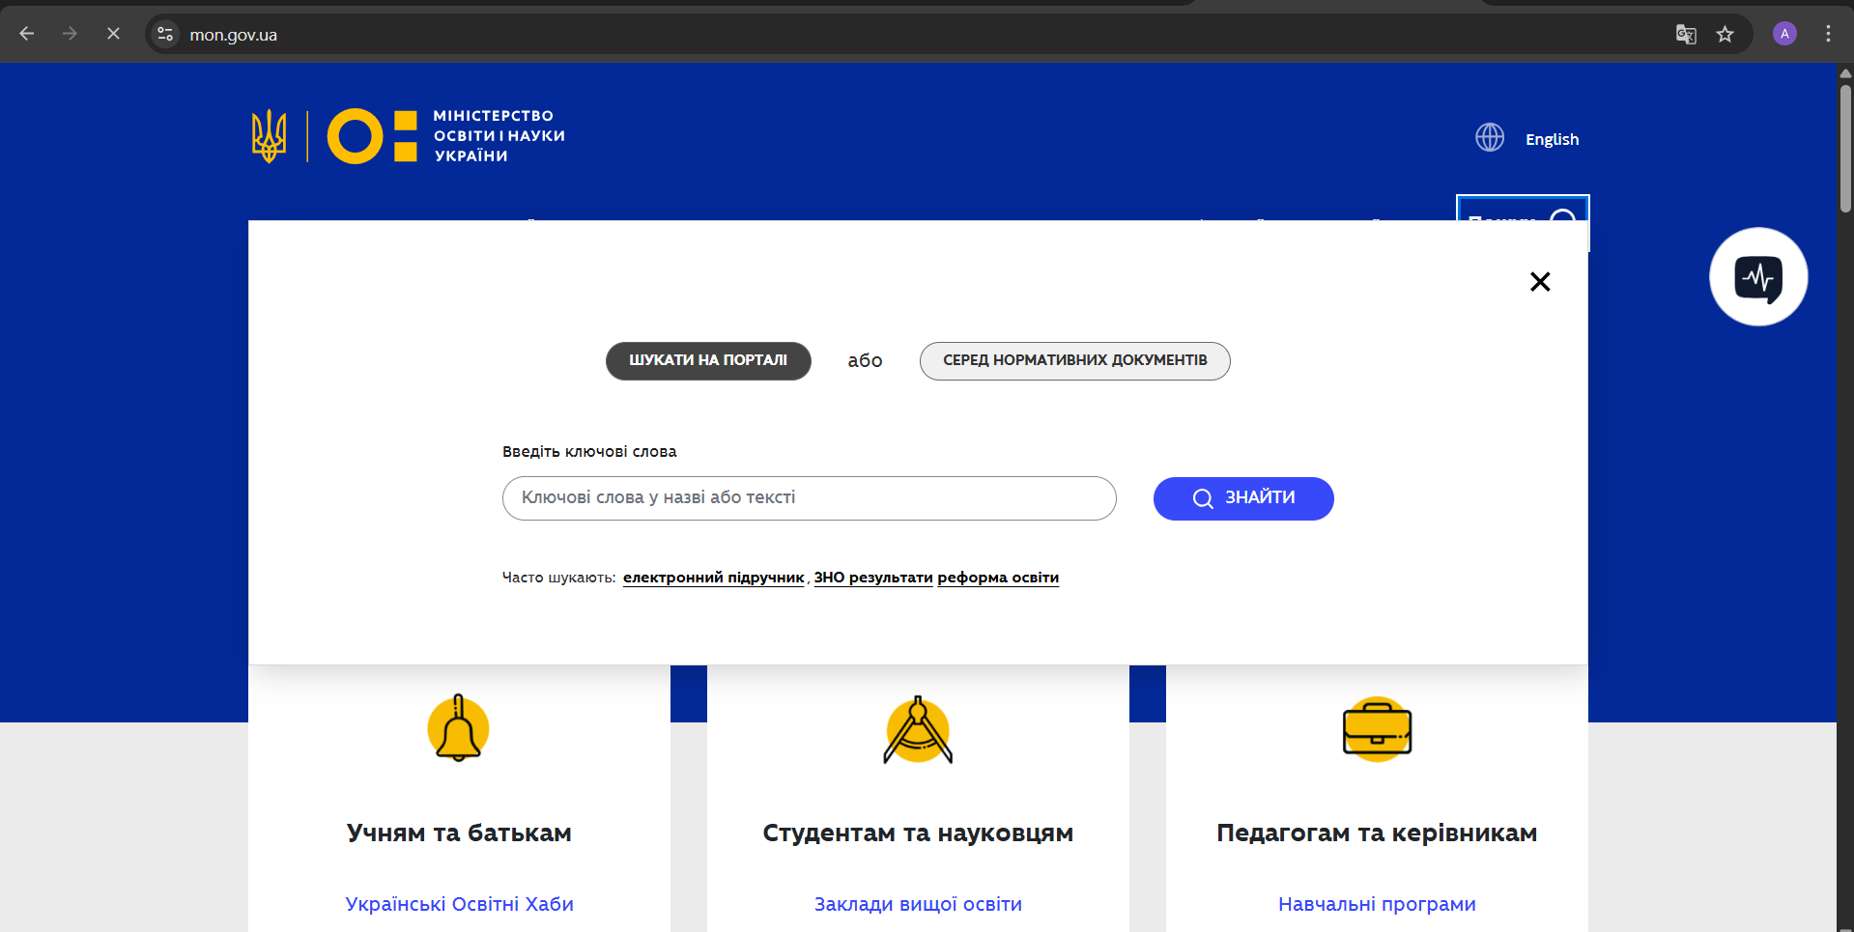This screenshot has width=1854, height=932.
Task: Click the compass drawing tool icon
Action: click(x=918, y=730)
